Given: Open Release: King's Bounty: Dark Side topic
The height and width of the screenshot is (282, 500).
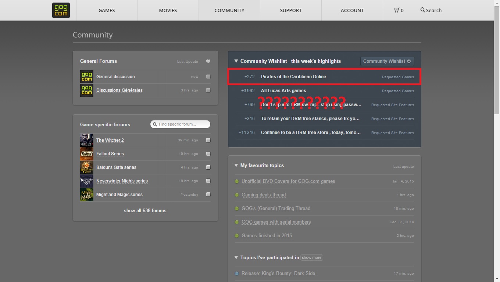Looking at the screenshot, I should pos(278,273).
